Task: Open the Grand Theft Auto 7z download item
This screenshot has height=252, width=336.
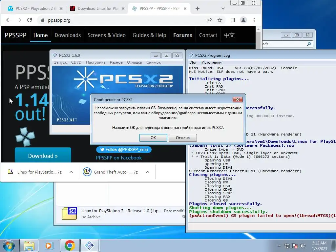Action: tap(112, 172)
